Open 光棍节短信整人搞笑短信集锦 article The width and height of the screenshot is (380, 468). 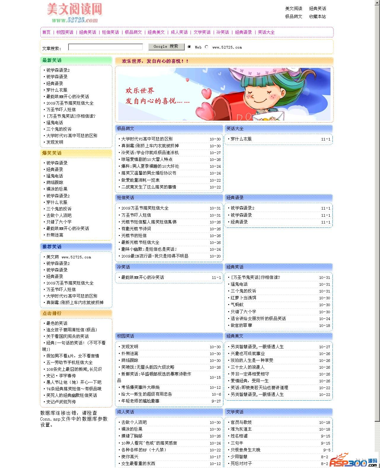coord(149,222)
